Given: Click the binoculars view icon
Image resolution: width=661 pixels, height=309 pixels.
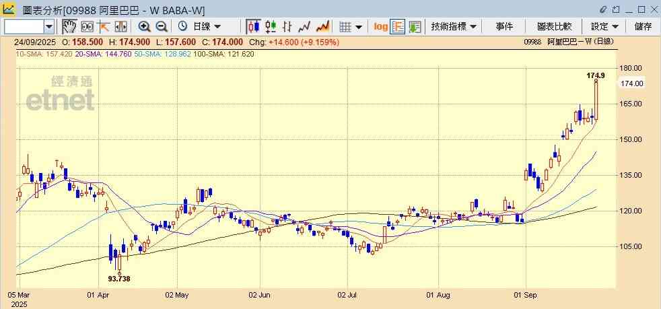Looking at the screenshot, I should tap(87, 26).
